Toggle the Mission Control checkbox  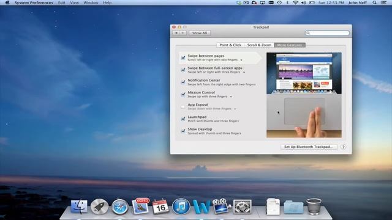coord(183,94)
